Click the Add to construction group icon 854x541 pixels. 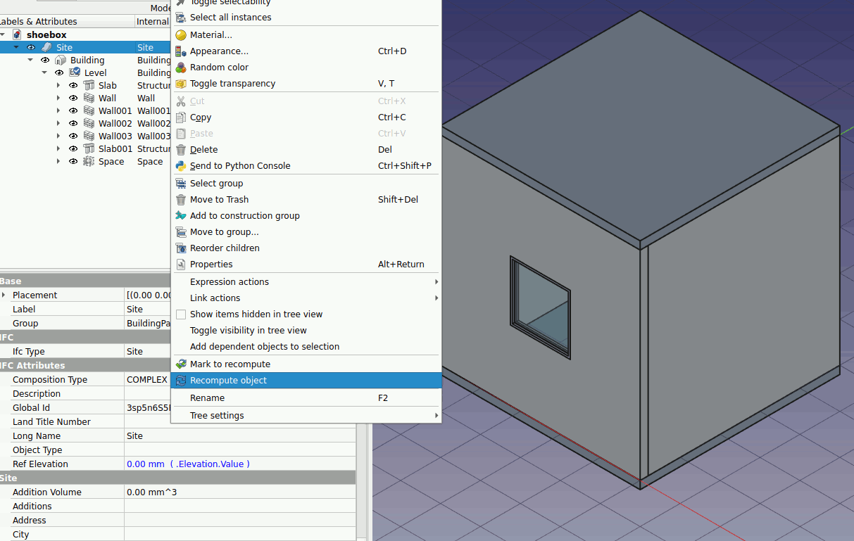[x=181, y=216]
